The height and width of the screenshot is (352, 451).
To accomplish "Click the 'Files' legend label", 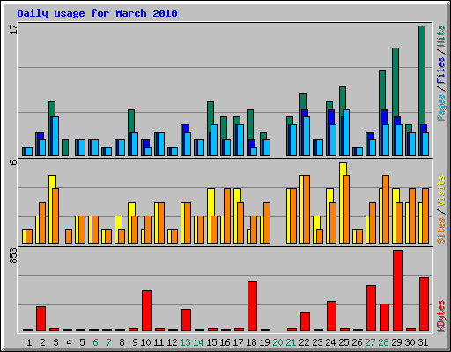I will click(x=441, y=70).
